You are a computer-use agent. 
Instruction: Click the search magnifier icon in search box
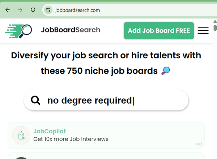(x=35, y=100)
